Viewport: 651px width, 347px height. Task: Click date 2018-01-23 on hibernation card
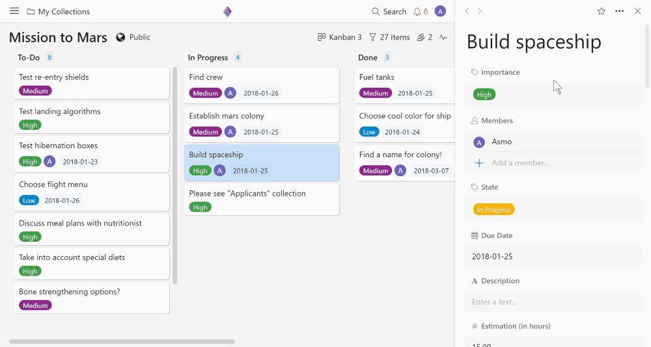80,162
